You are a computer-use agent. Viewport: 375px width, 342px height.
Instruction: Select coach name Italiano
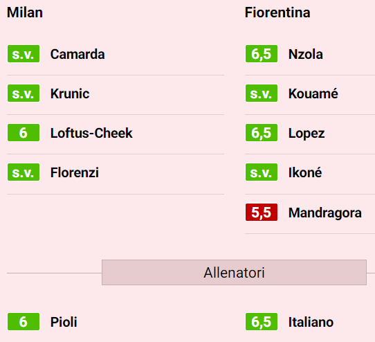tap(311, 322)
